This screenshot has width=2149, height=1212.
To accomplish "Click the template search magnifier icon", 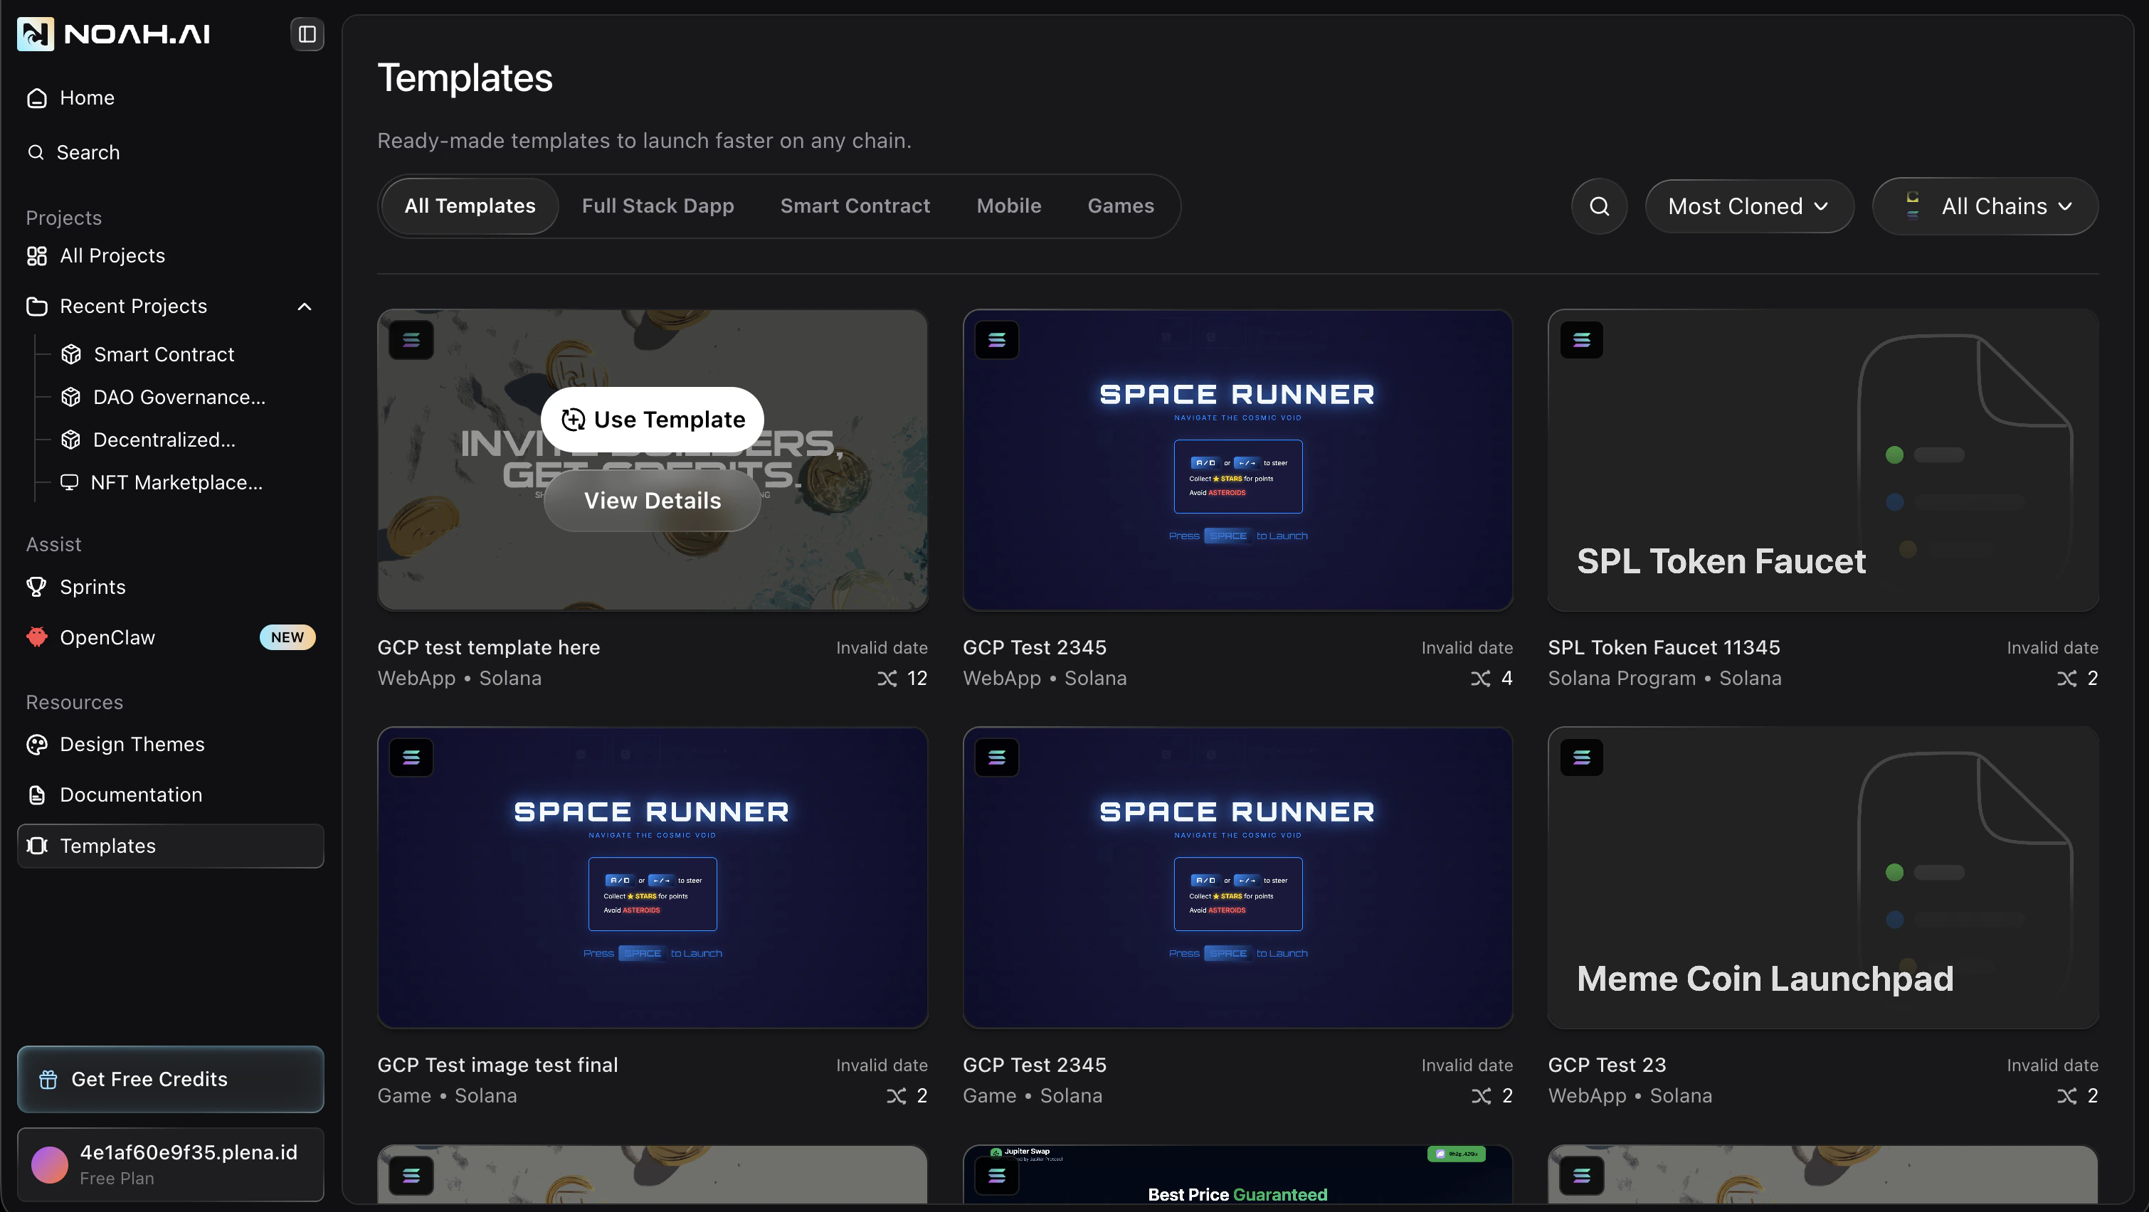I will coord(1598,206).
